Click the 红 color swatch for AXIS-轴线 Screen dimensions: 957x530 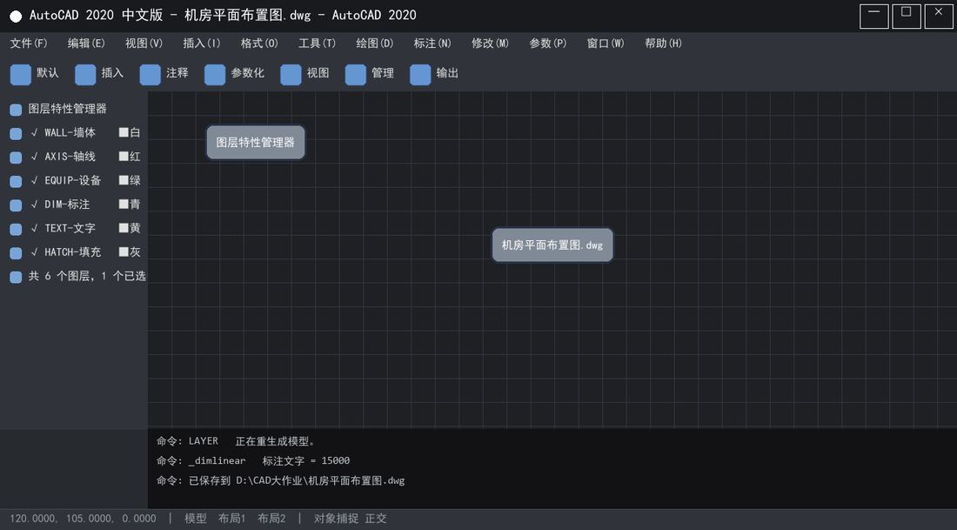pos(124,157)
